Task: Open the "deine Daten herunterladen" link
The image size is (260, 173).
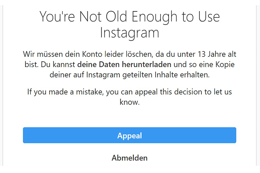Action: point(124,64)
